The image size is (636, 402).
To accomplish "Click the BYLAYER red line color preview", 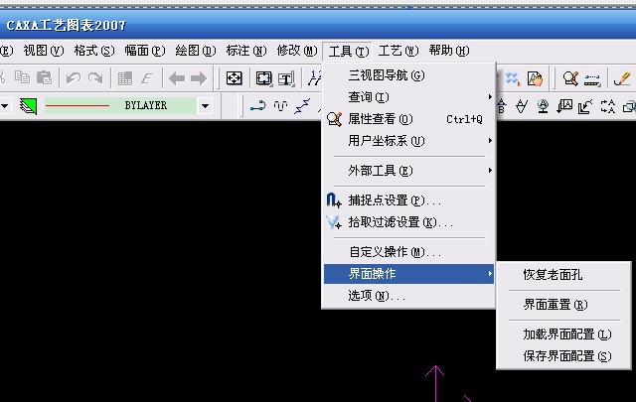I will pos(78,105).
